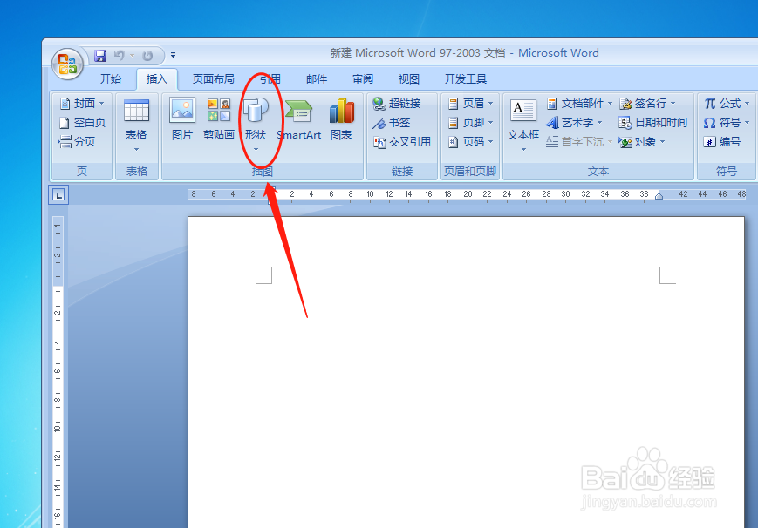This screenshot has width=758, height=528.
Task: Insert a picture with 图片
Action: [182, 119]
